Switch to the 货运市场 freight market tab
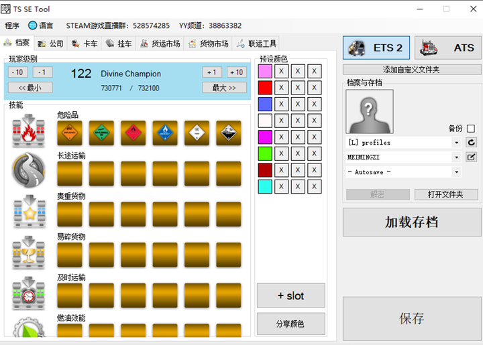This screenshot has width=483, height=345. point(160,44)
